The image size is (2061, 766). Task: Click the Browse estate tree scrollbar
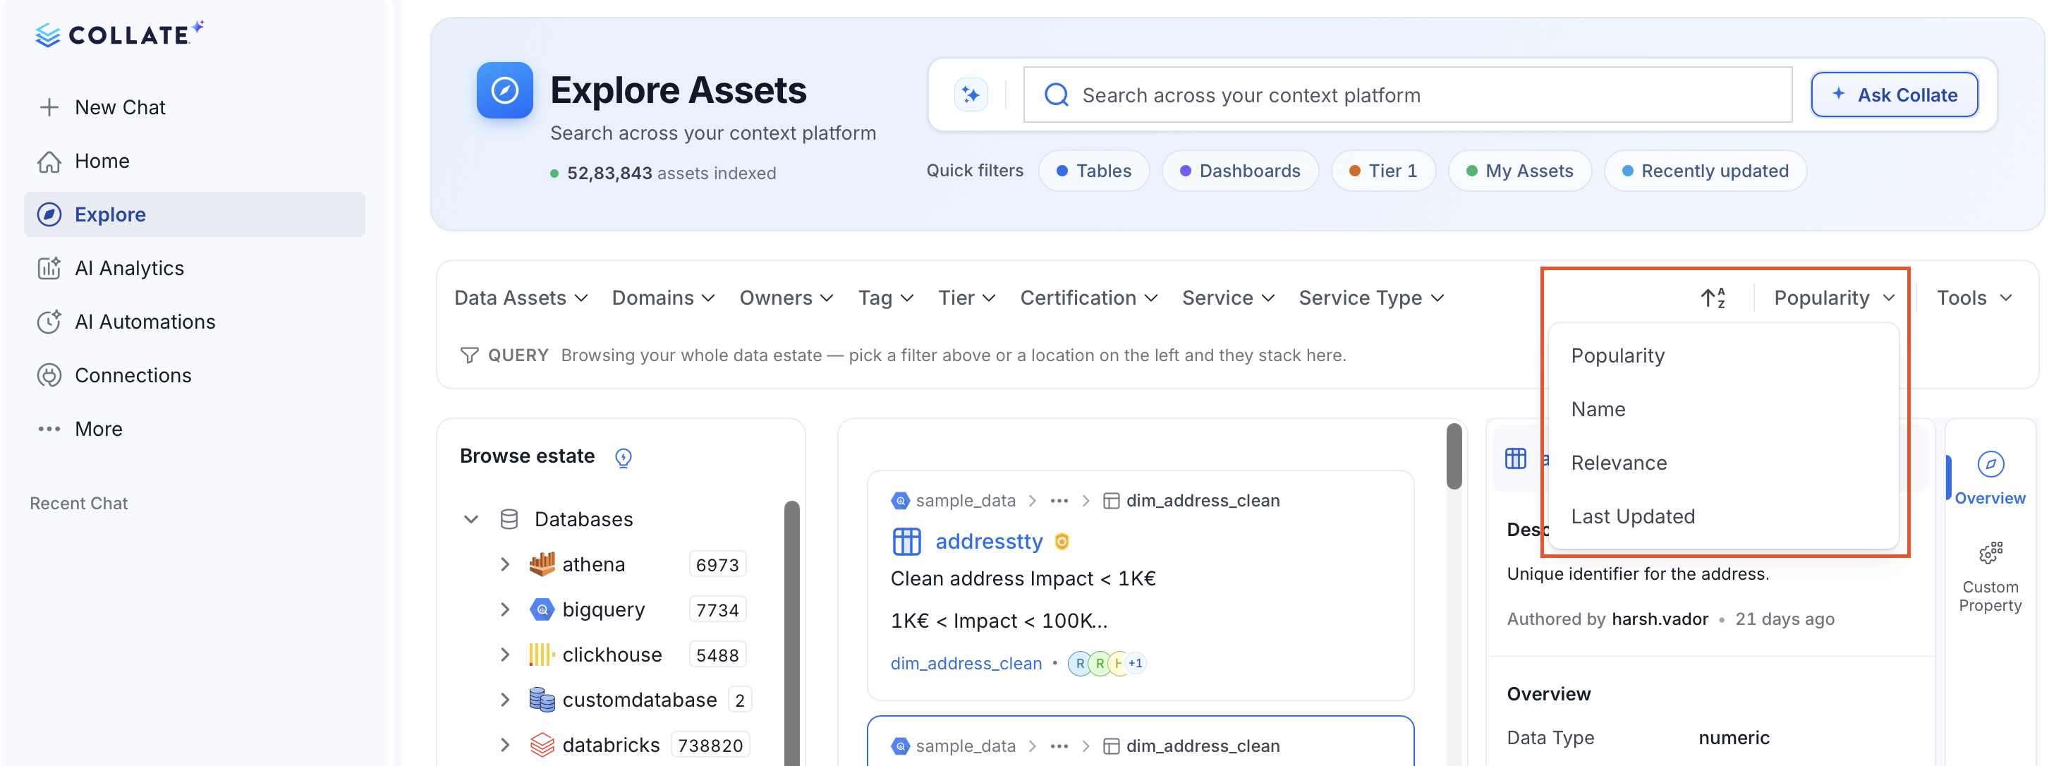point(791,632)
